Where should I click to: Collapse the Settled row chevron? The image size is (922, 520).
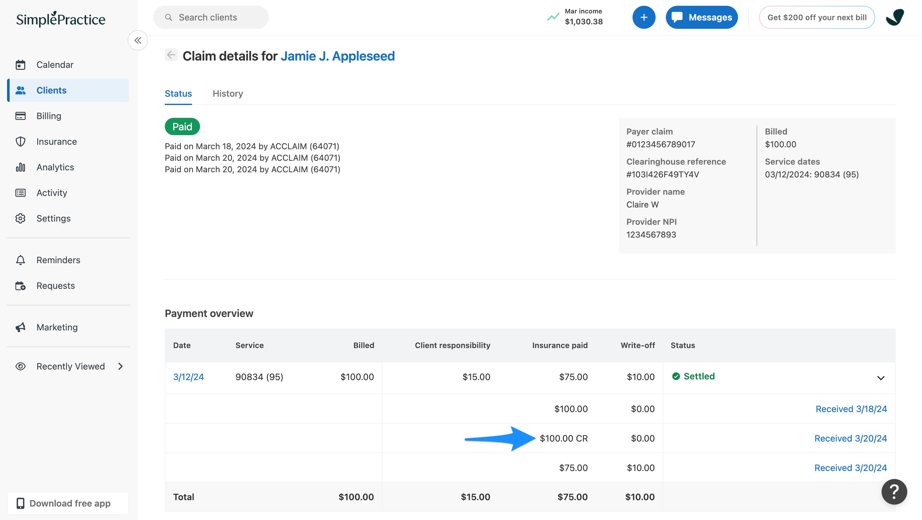pos(881,378)
